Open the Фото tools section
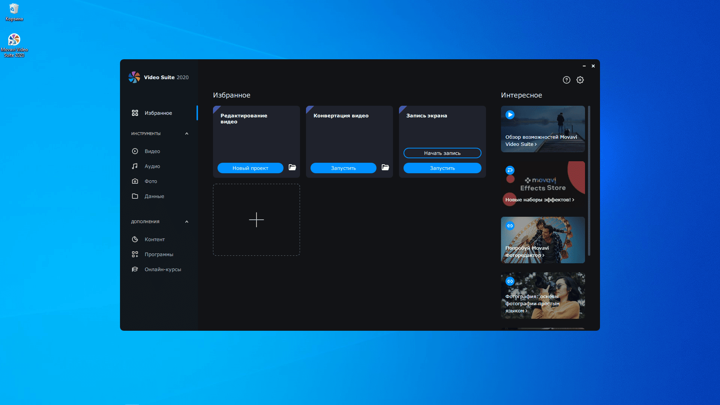The height and width of the screenshot is (405, 720). (159, 181)
